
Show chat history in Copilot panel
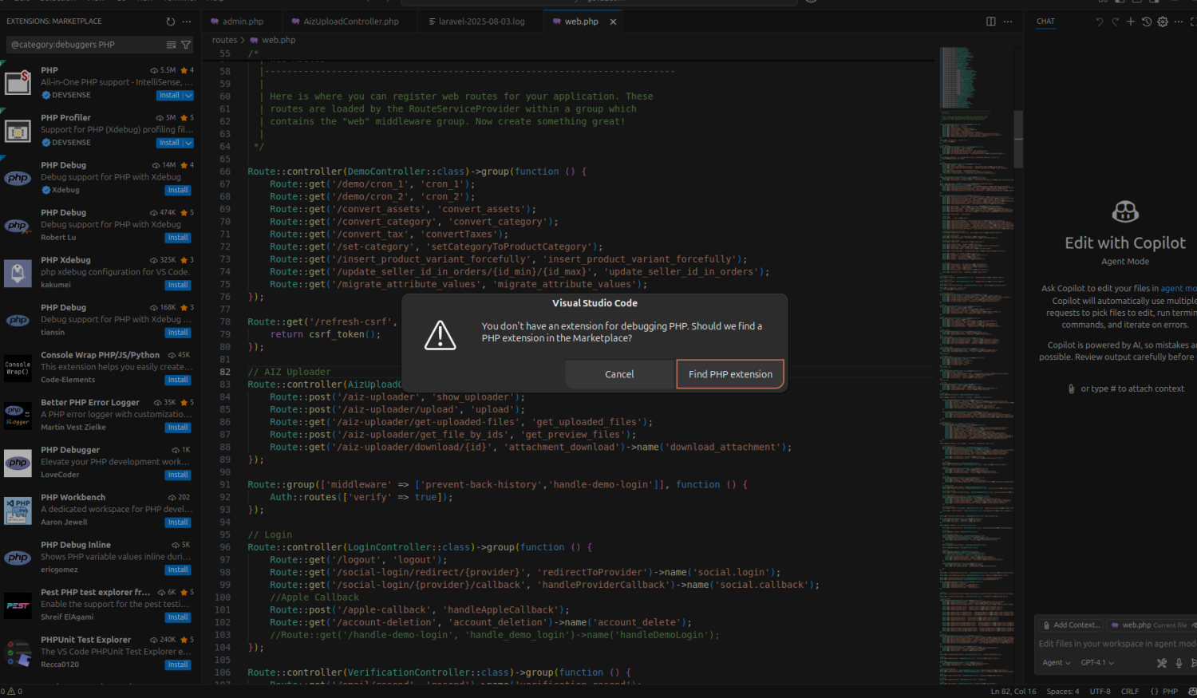pos(1146,22)
